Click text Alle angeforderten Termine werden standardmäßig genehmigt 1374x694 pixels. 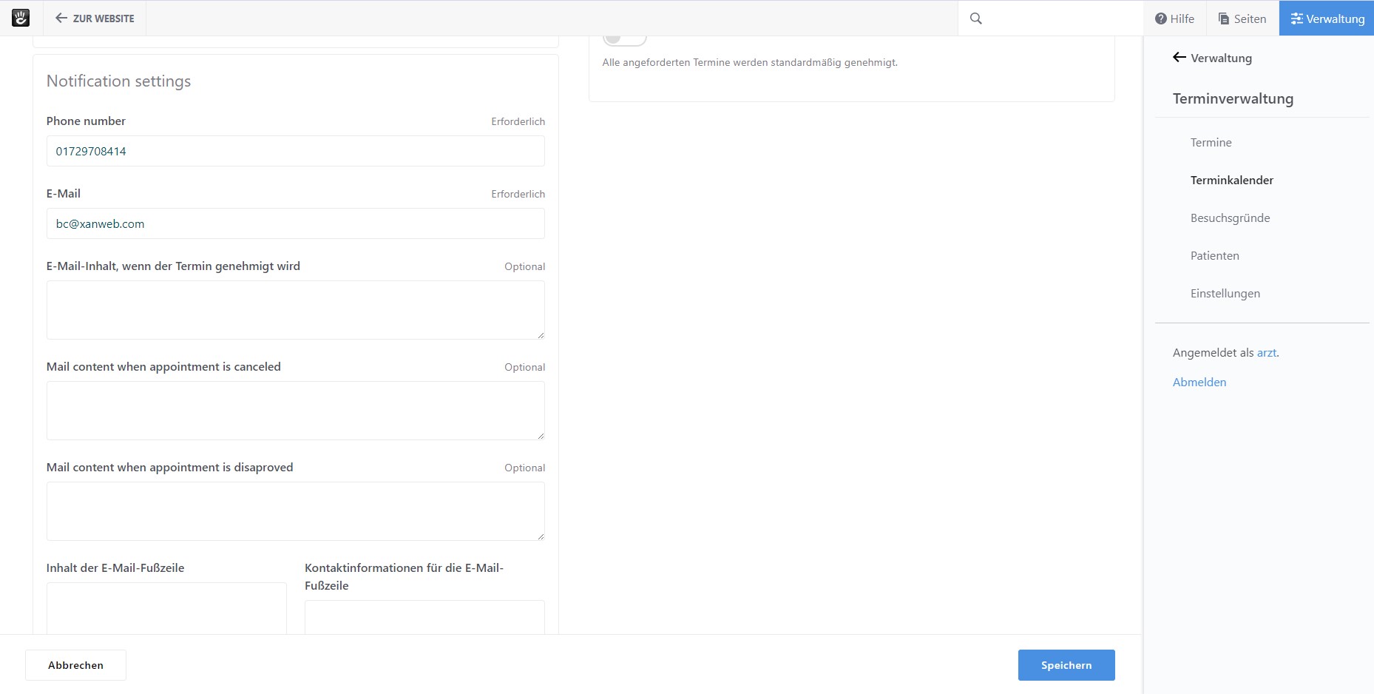point(750,63)
